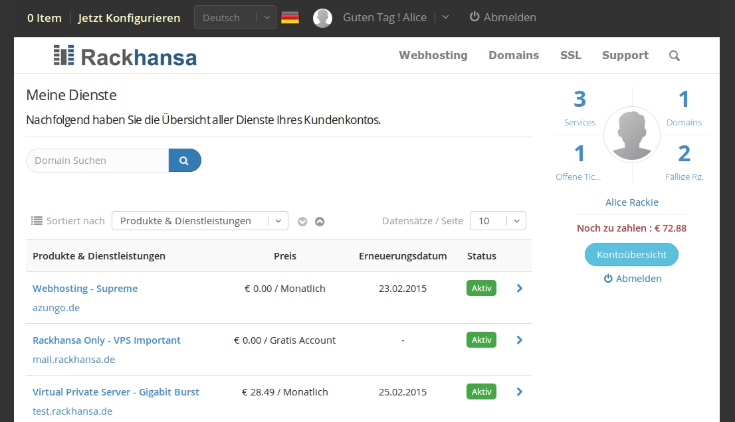Open the Domains menu
This screenshot has height=422, width=735.
click(514, 55)
